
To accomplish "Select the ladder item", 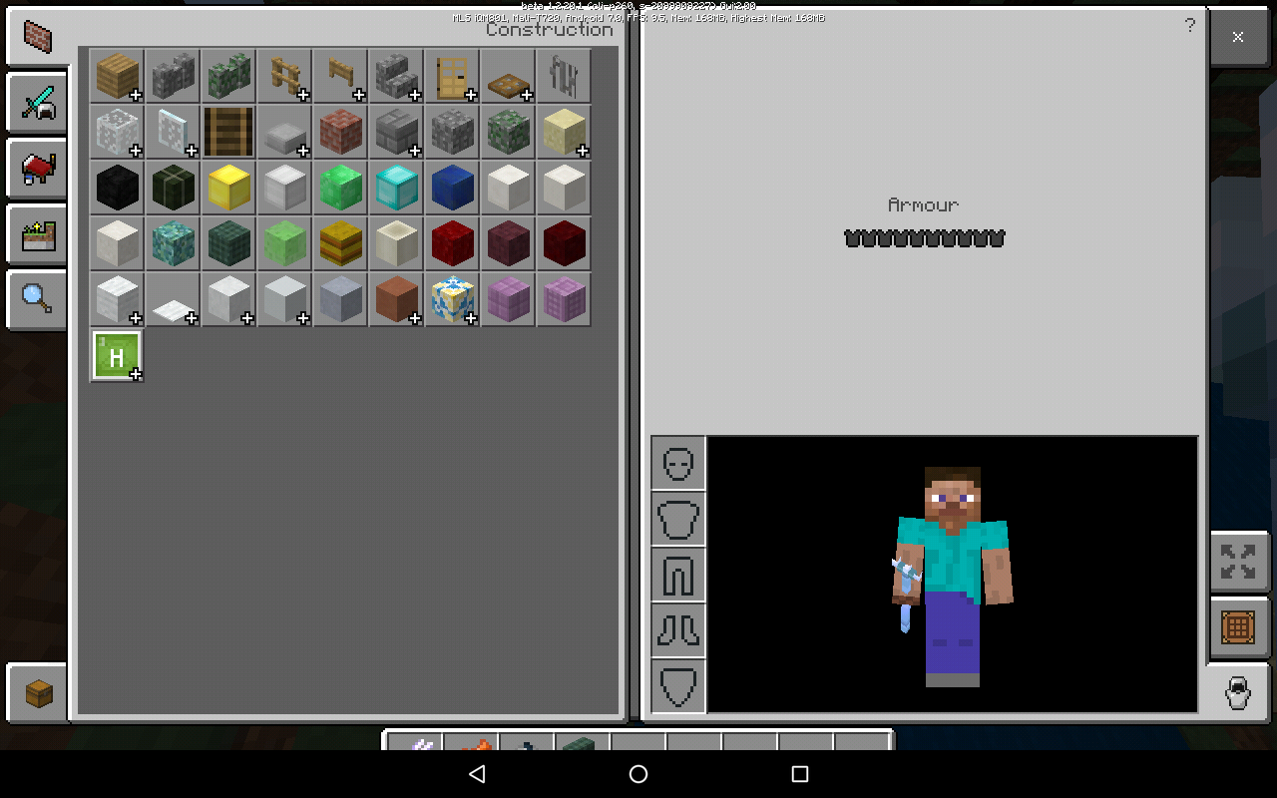I will 229,132.
